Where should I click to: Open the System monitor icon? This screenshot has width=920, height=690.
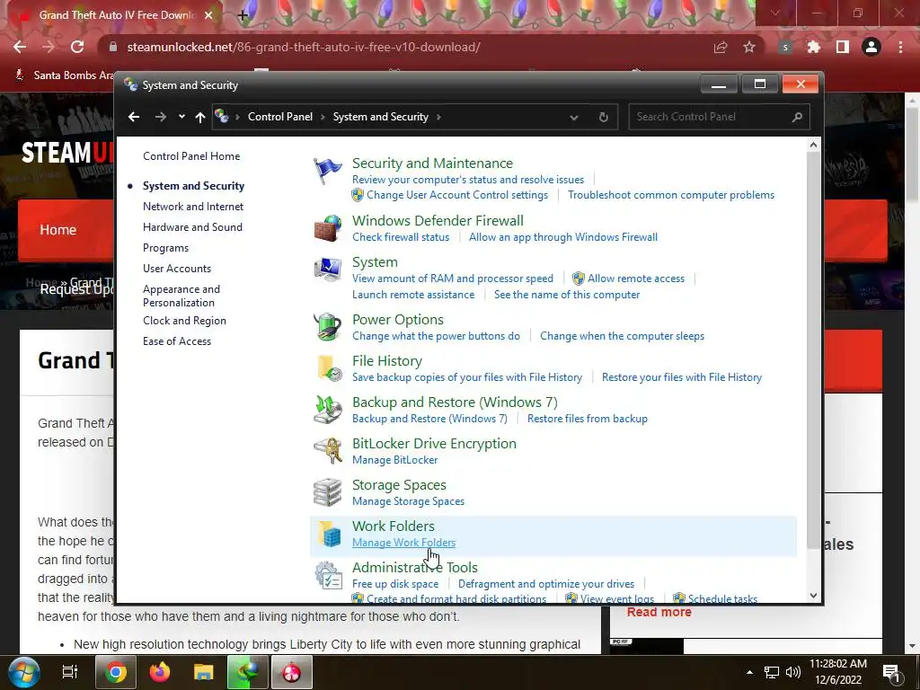click(327, 270)
